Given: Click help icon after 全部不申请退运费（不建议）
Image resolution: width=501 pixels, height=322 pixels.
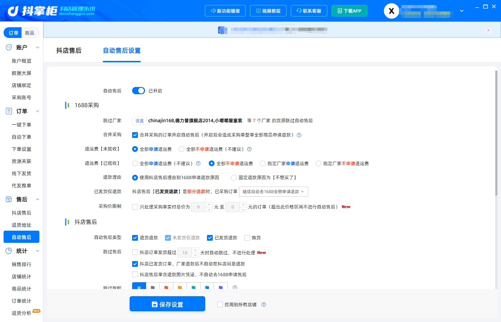Looking at the screenshot, I should pyautogui.click(x=249, y=149).
